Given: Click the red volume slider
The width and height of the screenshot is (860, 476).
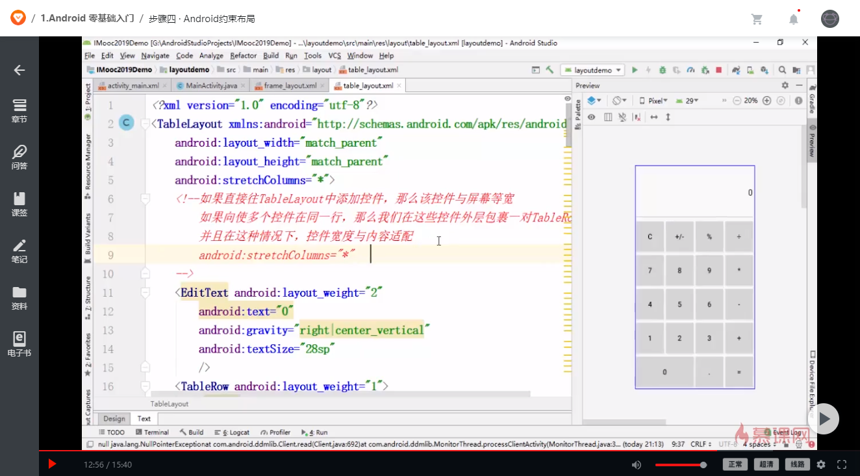Looking at the screenshot, I should pyautogui.click(x=680, y=465).
